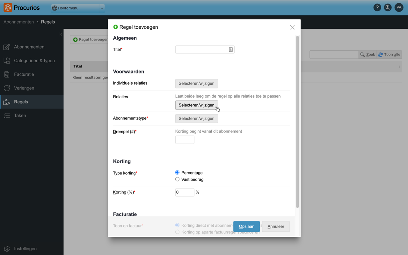Click the Annuleer button

point(276,226)
